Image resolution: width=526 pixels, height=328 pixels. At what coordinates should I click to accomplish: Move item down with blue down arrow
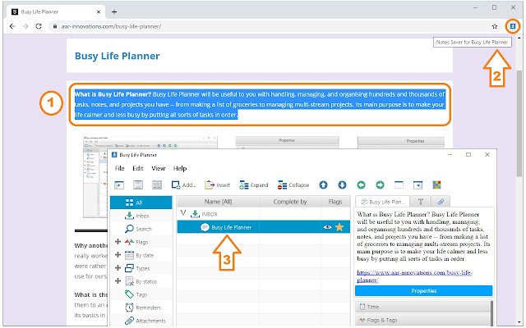pos(342,184)
